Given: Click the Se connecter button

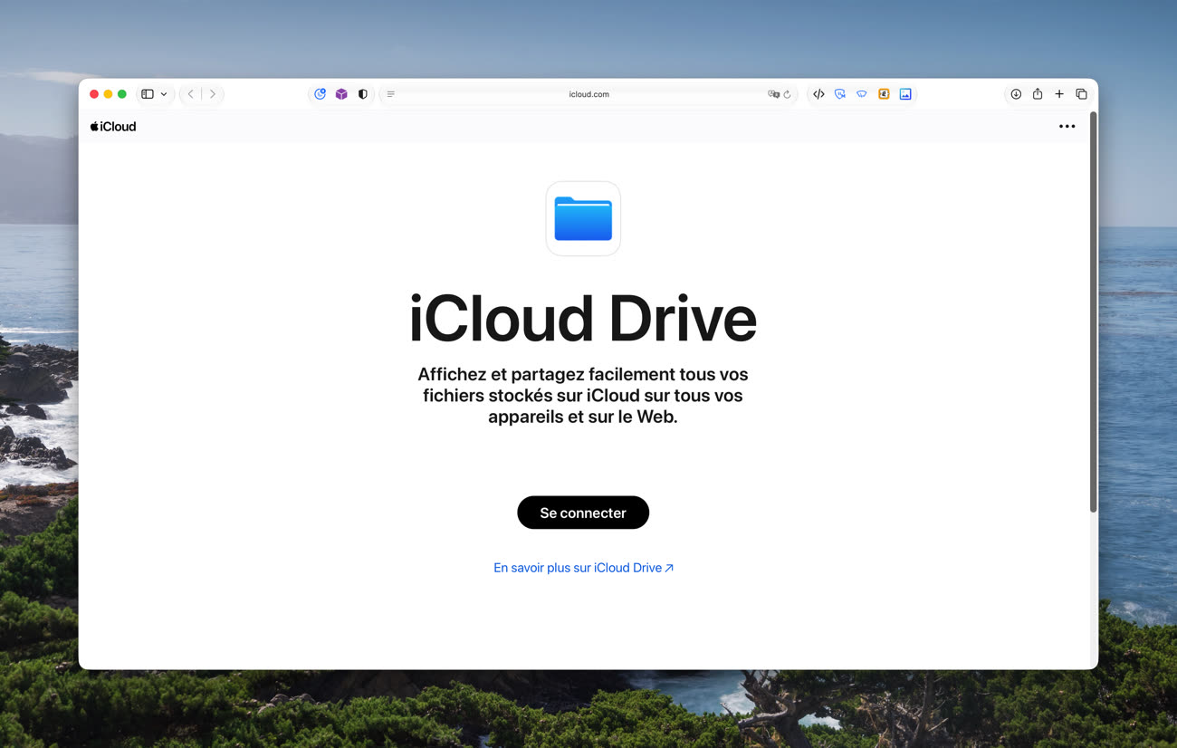Looking at the screenshot, I should pyautogui.click(x=583, y=513).
